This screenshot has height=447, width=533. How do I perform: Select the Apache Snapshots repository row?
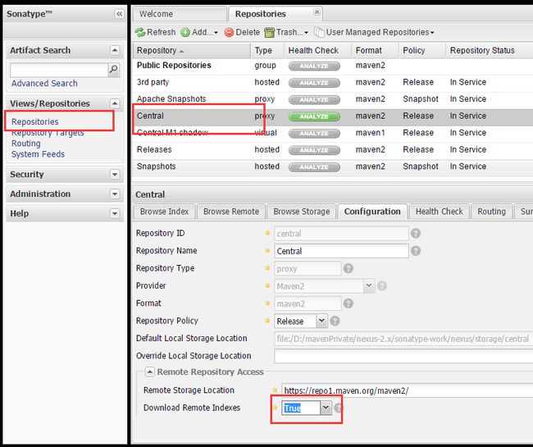(332, 99)
